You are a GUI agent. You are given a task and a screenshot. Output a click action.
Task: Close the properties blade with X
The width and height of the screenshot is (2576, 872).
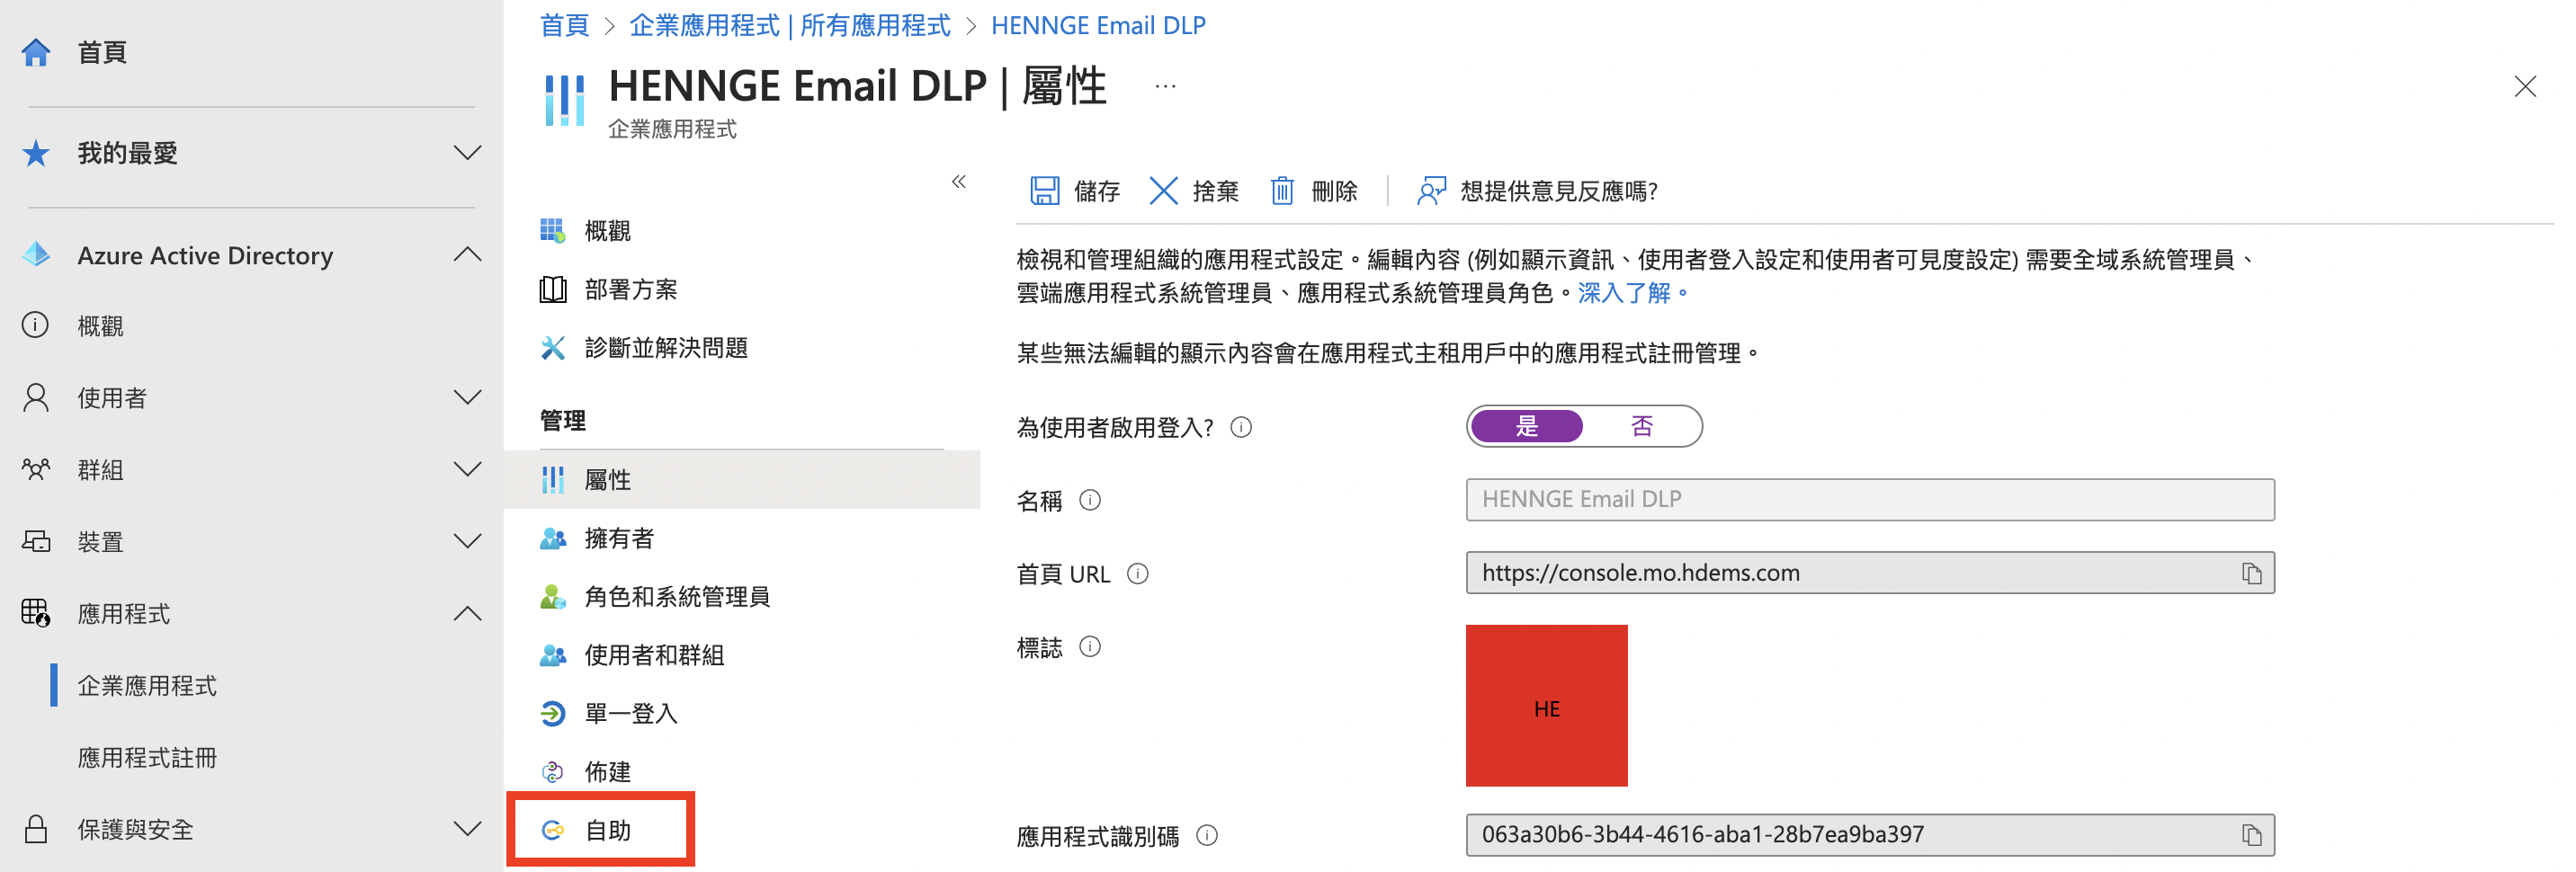[2525, 87]
